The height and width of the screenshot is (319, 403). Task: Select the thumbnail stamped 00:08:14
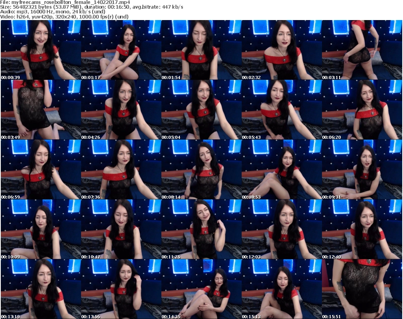pos(201,170)
